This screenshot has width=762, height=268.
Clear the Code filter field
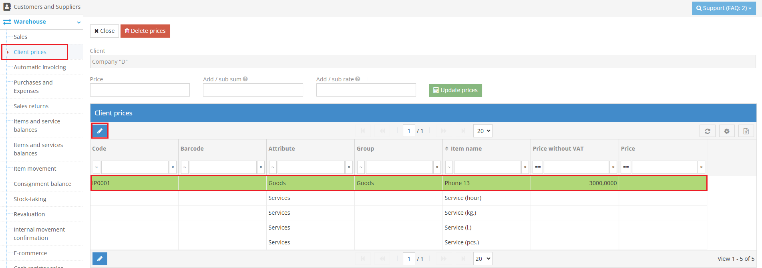[x=173, y=167]
